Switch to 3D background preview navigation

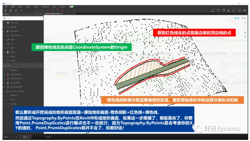click(x=237, y=18)
